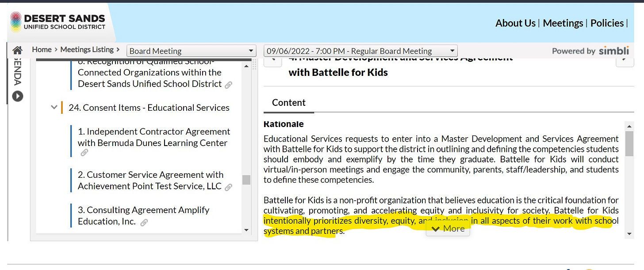Click the Meetings Listing breadcrumb link
Screen dimensions: 644x270
tap(87, 49)
